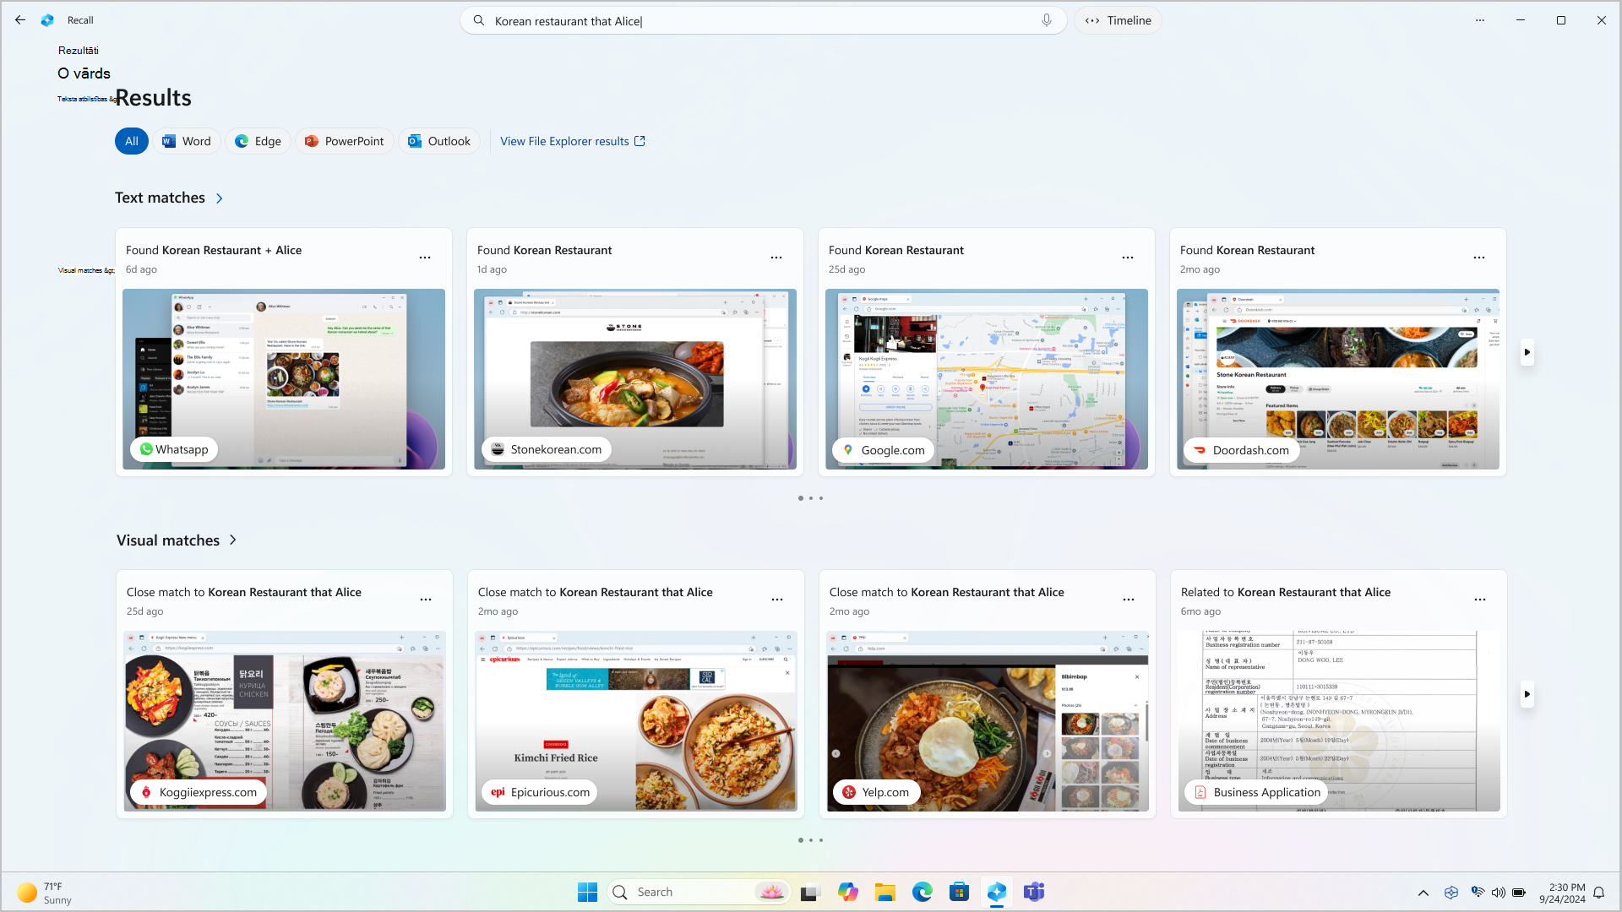Expand the Text matches section

pyautogui.click(x=218, y=198)
